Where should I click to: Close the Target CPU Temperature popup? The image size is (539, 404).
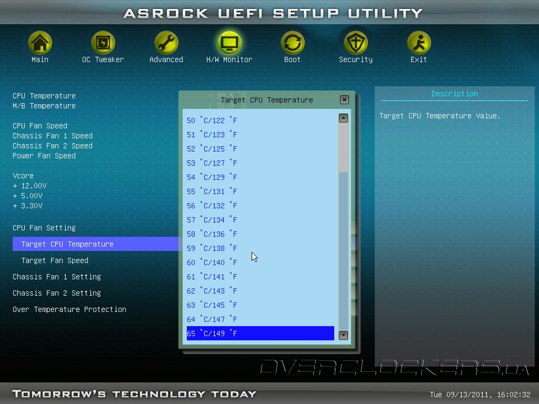(344, 99)
